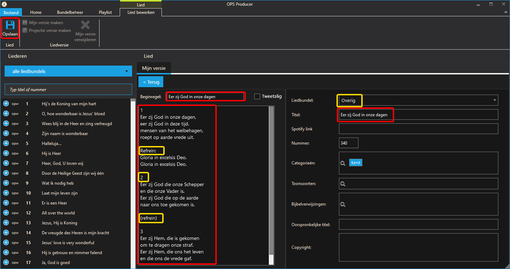Click the Titel input field
510x269 pixels.
[x=418, y=114]
